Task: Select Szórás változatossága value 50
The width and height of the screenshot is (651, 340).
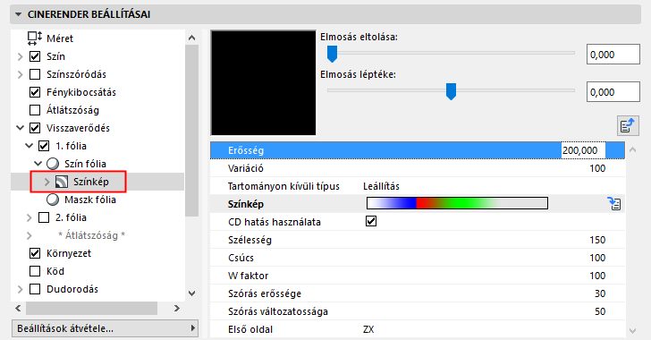Action: tap(600, 311)
